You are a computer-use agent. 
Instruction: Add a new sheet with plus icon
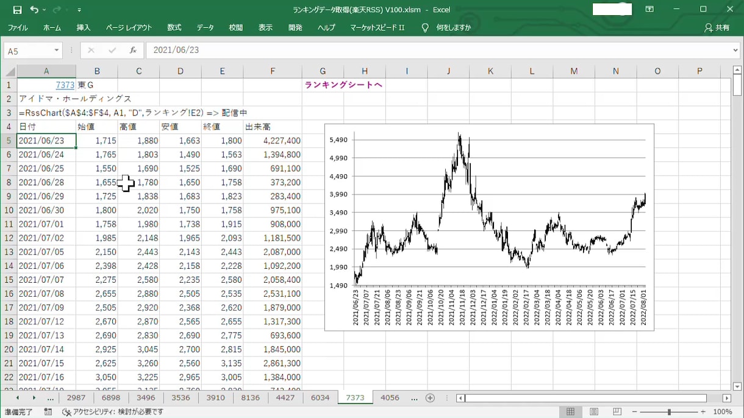click(x=430, y=398)
